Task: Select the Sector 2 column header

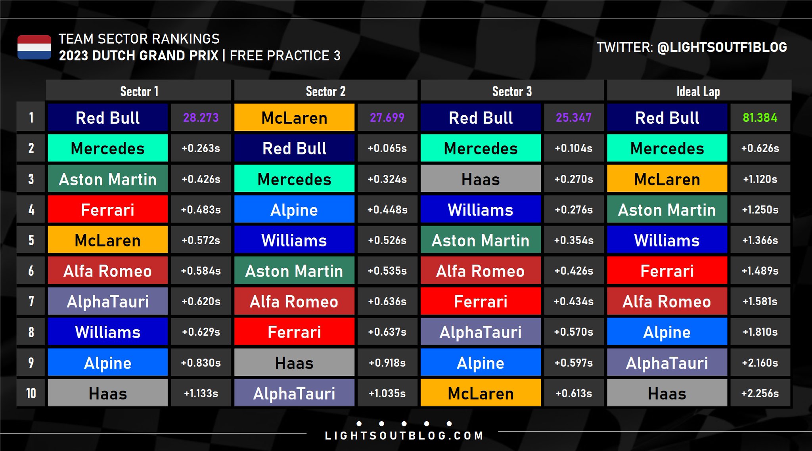Action: (x=326, y=91)
